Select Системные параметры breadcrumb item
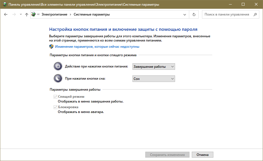Image resolution: width=263 pixels, height=161 pixels. coord(92,14)
